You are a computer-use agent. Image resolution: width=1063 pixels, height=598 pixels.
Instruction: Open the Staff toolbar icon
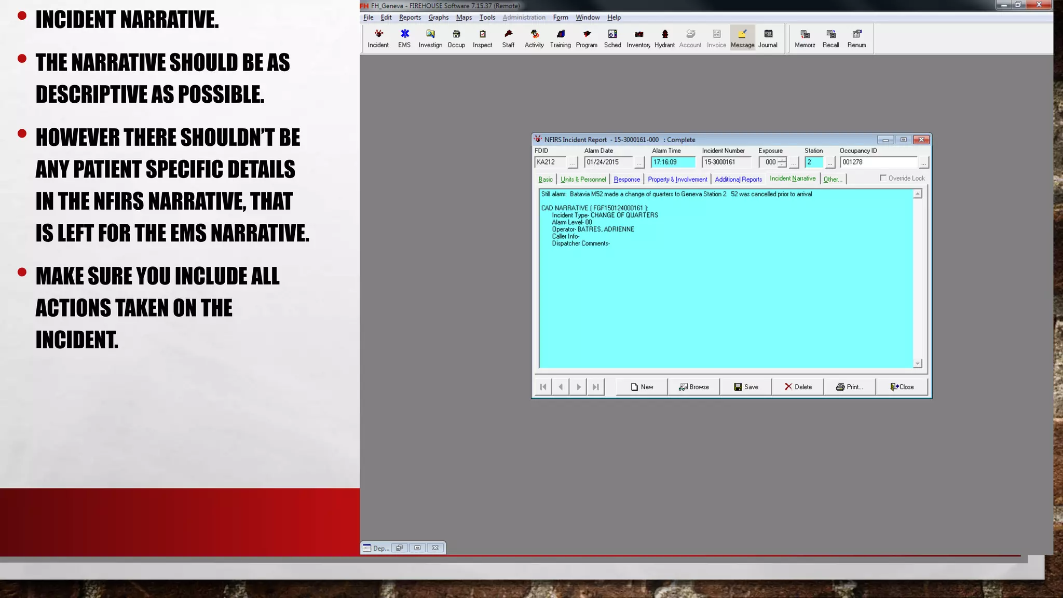[508, 38]
